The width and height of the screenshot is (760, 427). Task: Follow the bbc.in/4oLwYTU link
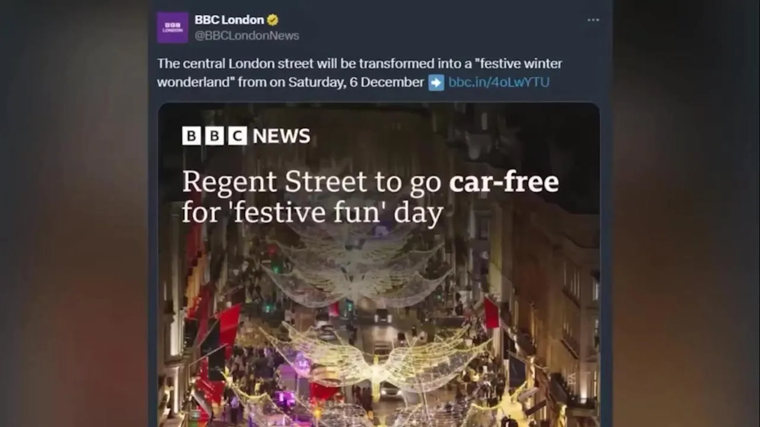499,82
